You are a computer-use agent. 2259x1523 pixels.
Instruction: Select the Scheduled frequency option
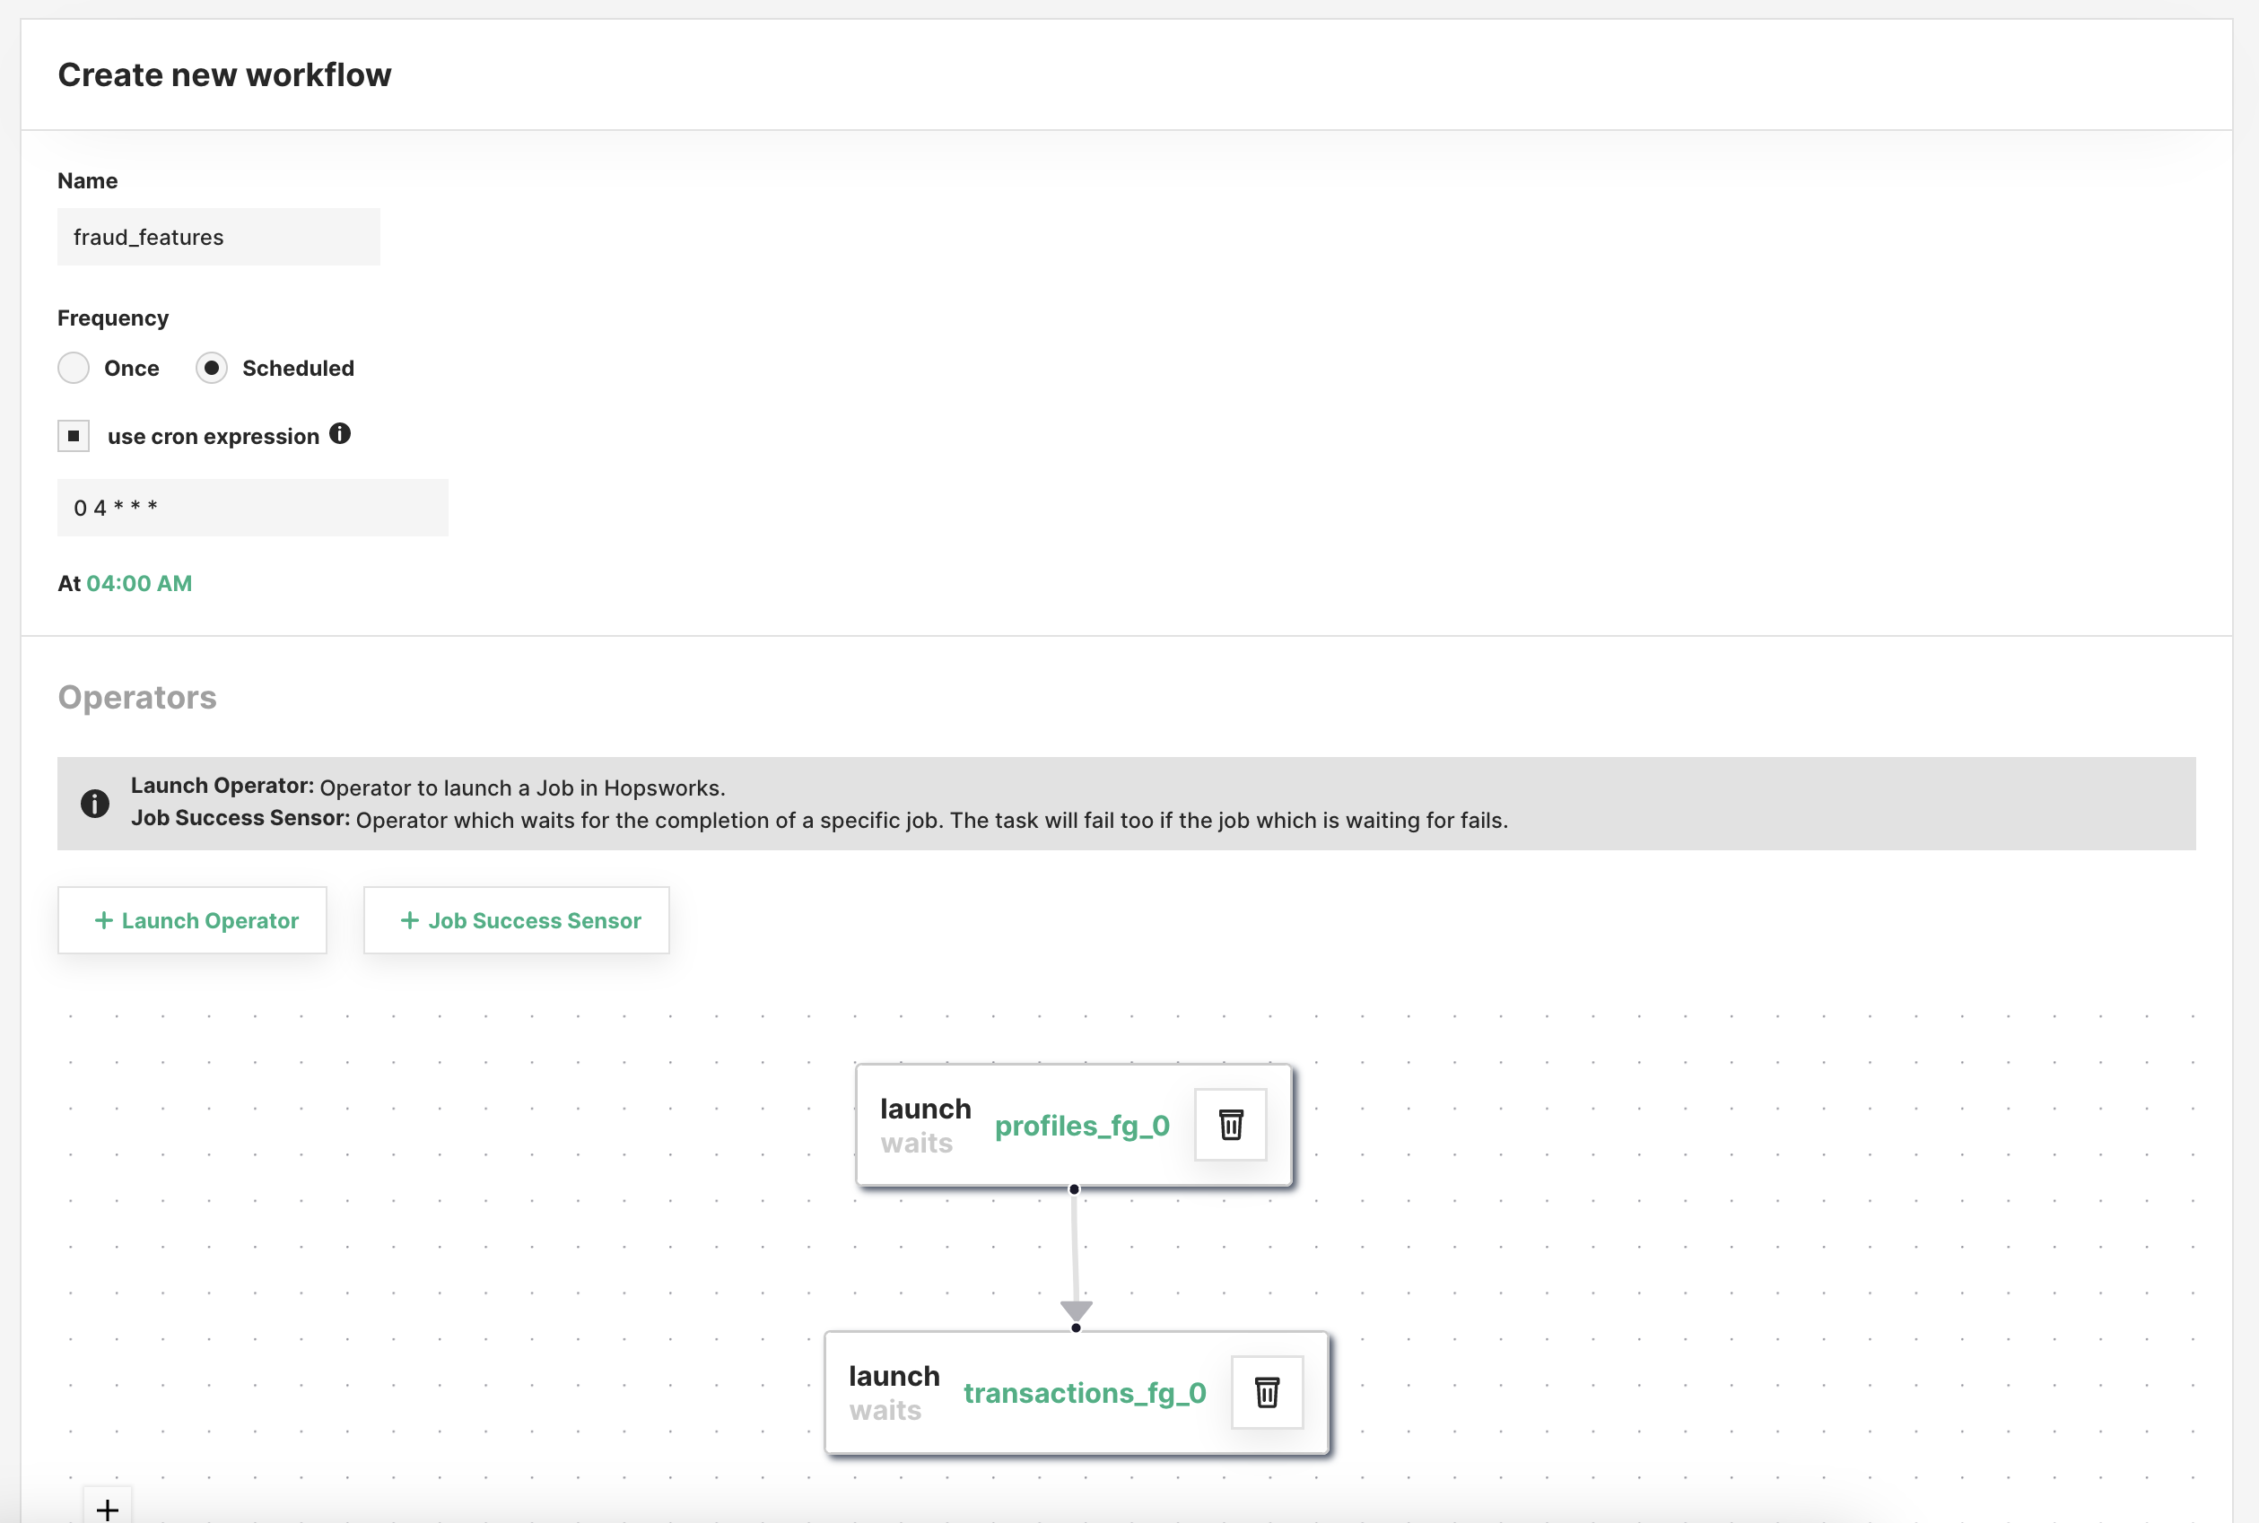pyautogui.click(x=212, y=368)
